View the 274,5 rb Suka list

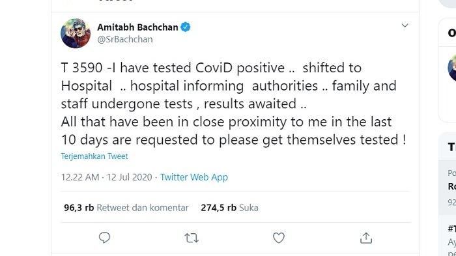(229, 208)
